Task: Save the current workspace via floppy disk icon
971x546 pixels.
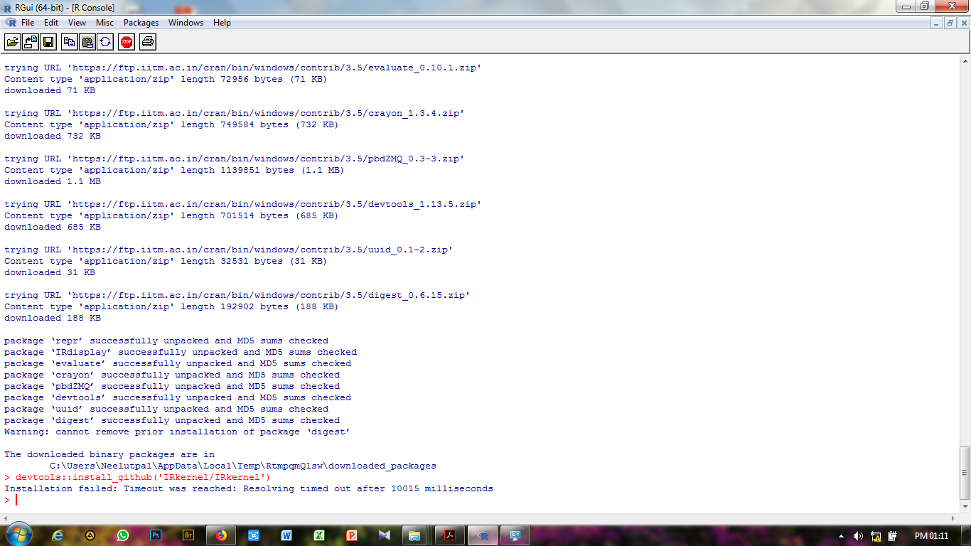Action: (x=47, y=42)
